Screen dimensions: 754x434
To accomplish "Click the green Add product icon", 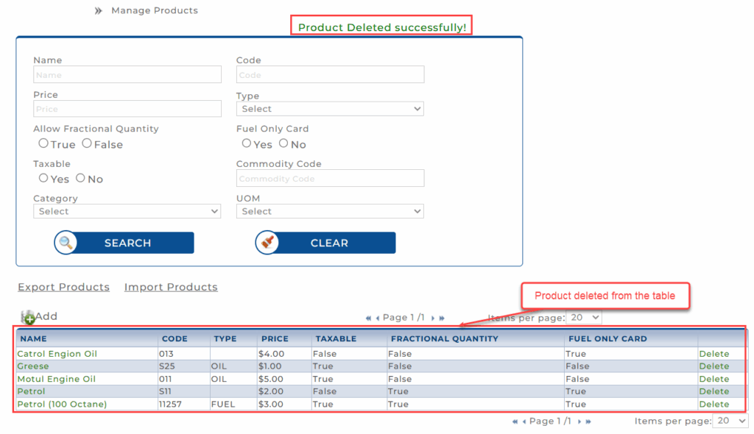I will [29, 318].
